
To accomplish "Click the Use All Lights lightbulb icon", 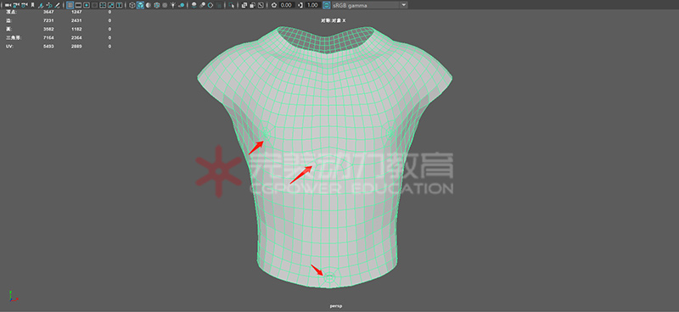I will (x=173, y=5).
